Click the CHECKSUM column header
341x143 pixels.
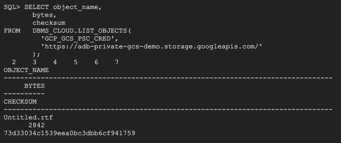point(20,102)
